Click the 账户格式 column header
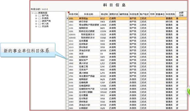 [144, 14]
